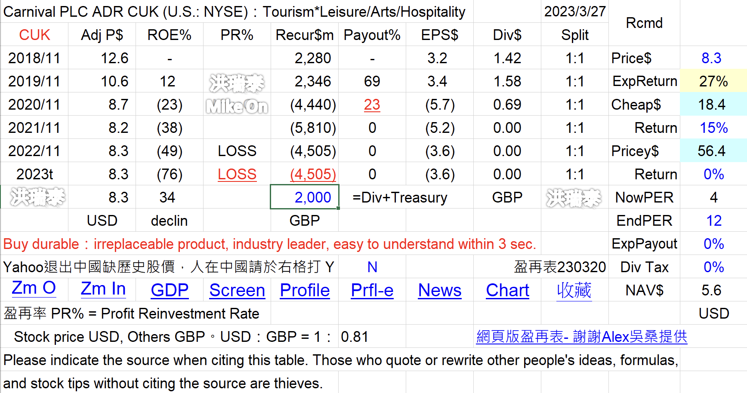Click the dividend value 1.42
Image resolution: width=747 pixels, height=393 pixels.
tap(507, 58)
